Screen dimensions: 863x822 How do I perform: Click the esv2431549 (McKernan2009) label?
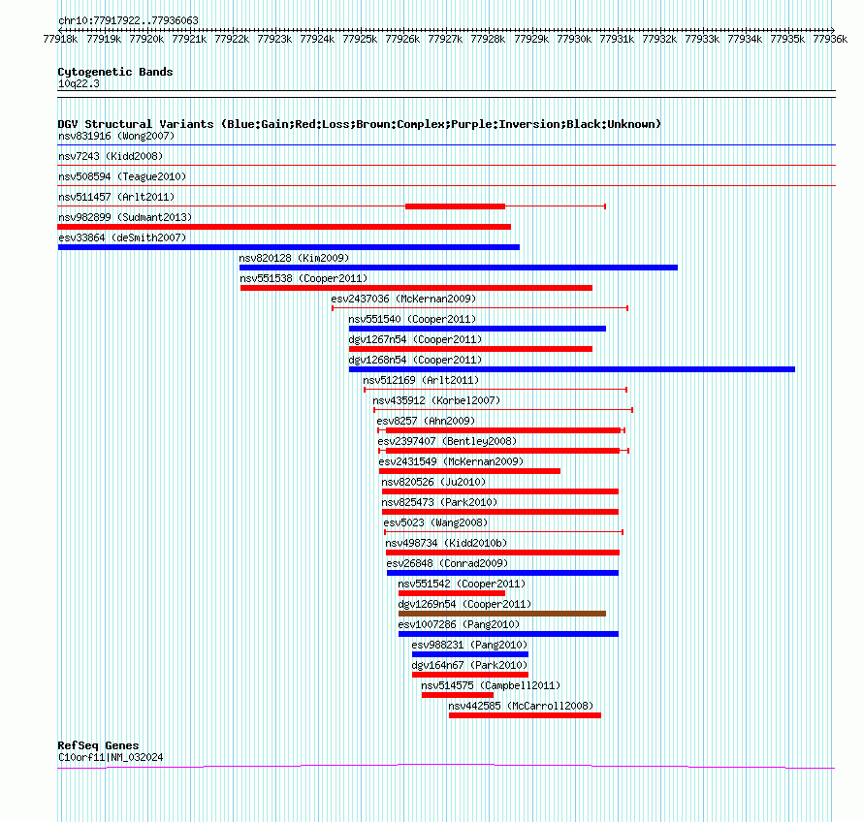pyautogui.click(x=451, y=461)
